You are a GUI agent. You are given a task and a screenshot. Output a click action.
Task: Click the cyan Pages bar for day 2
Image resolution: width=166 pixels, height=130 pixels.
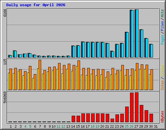tap(16, 54)
